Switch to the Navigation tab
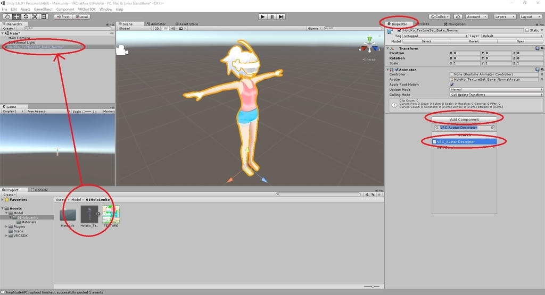This screenshot has height=295, width=545. pos(455,24)
